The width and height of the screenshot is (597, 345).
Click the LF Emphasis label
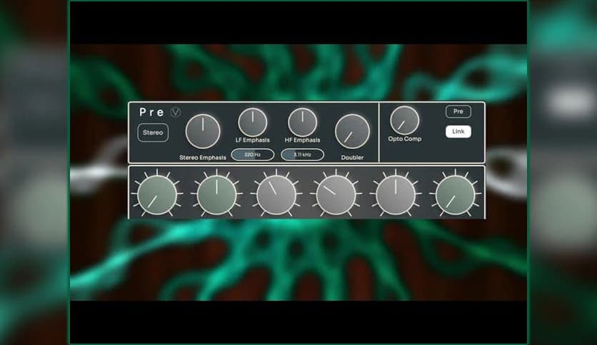click(x=252, y=140)
